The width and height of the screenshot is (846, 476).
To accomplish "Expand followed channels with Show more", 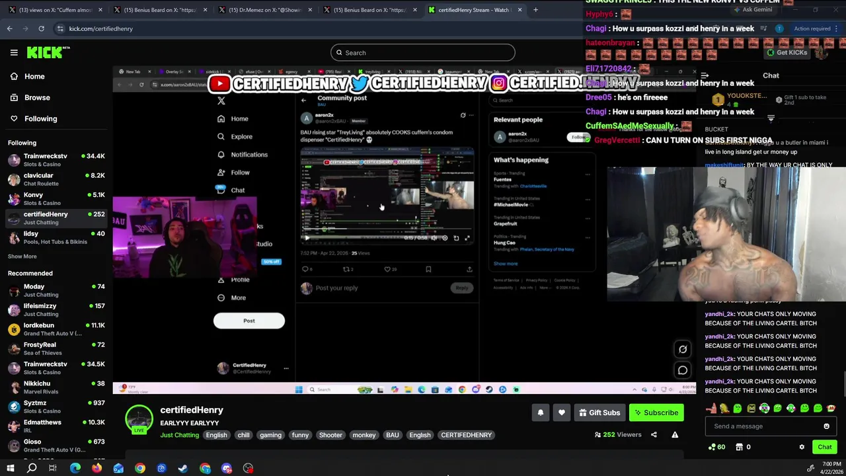I will [x=22, y=257].
